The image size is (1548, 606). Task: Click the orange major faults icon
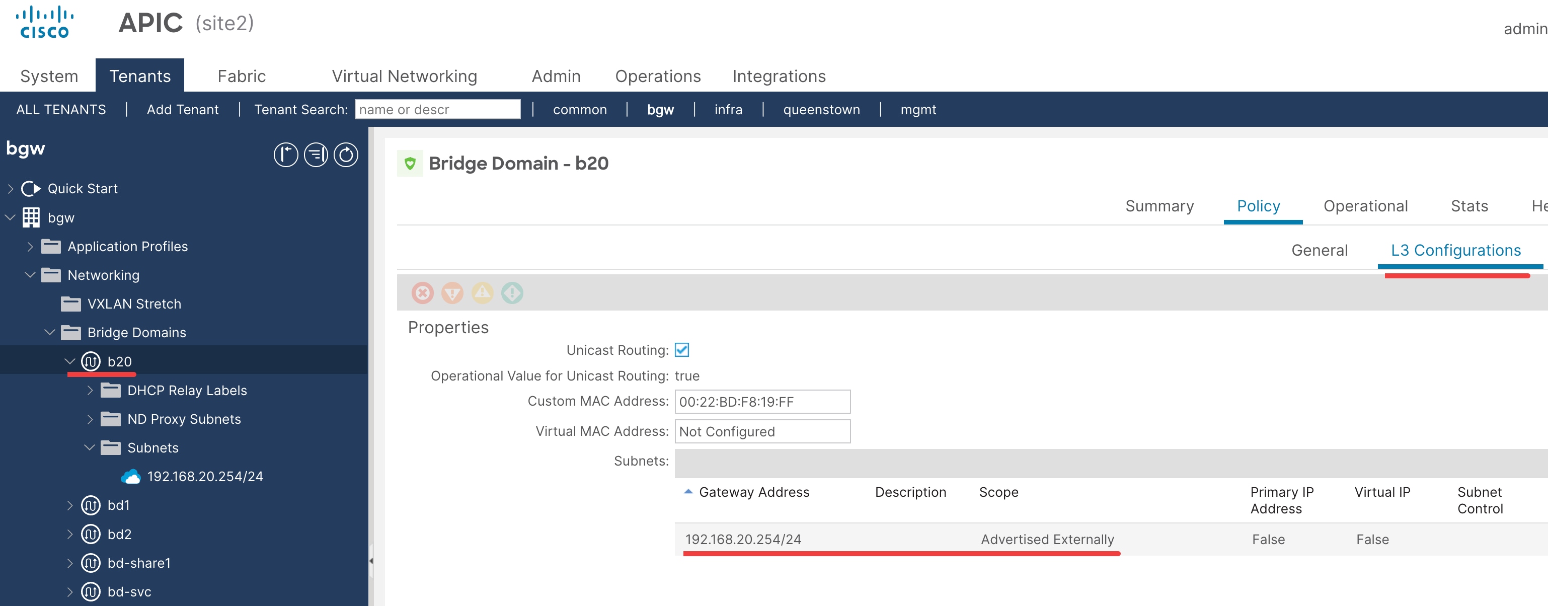452,293
